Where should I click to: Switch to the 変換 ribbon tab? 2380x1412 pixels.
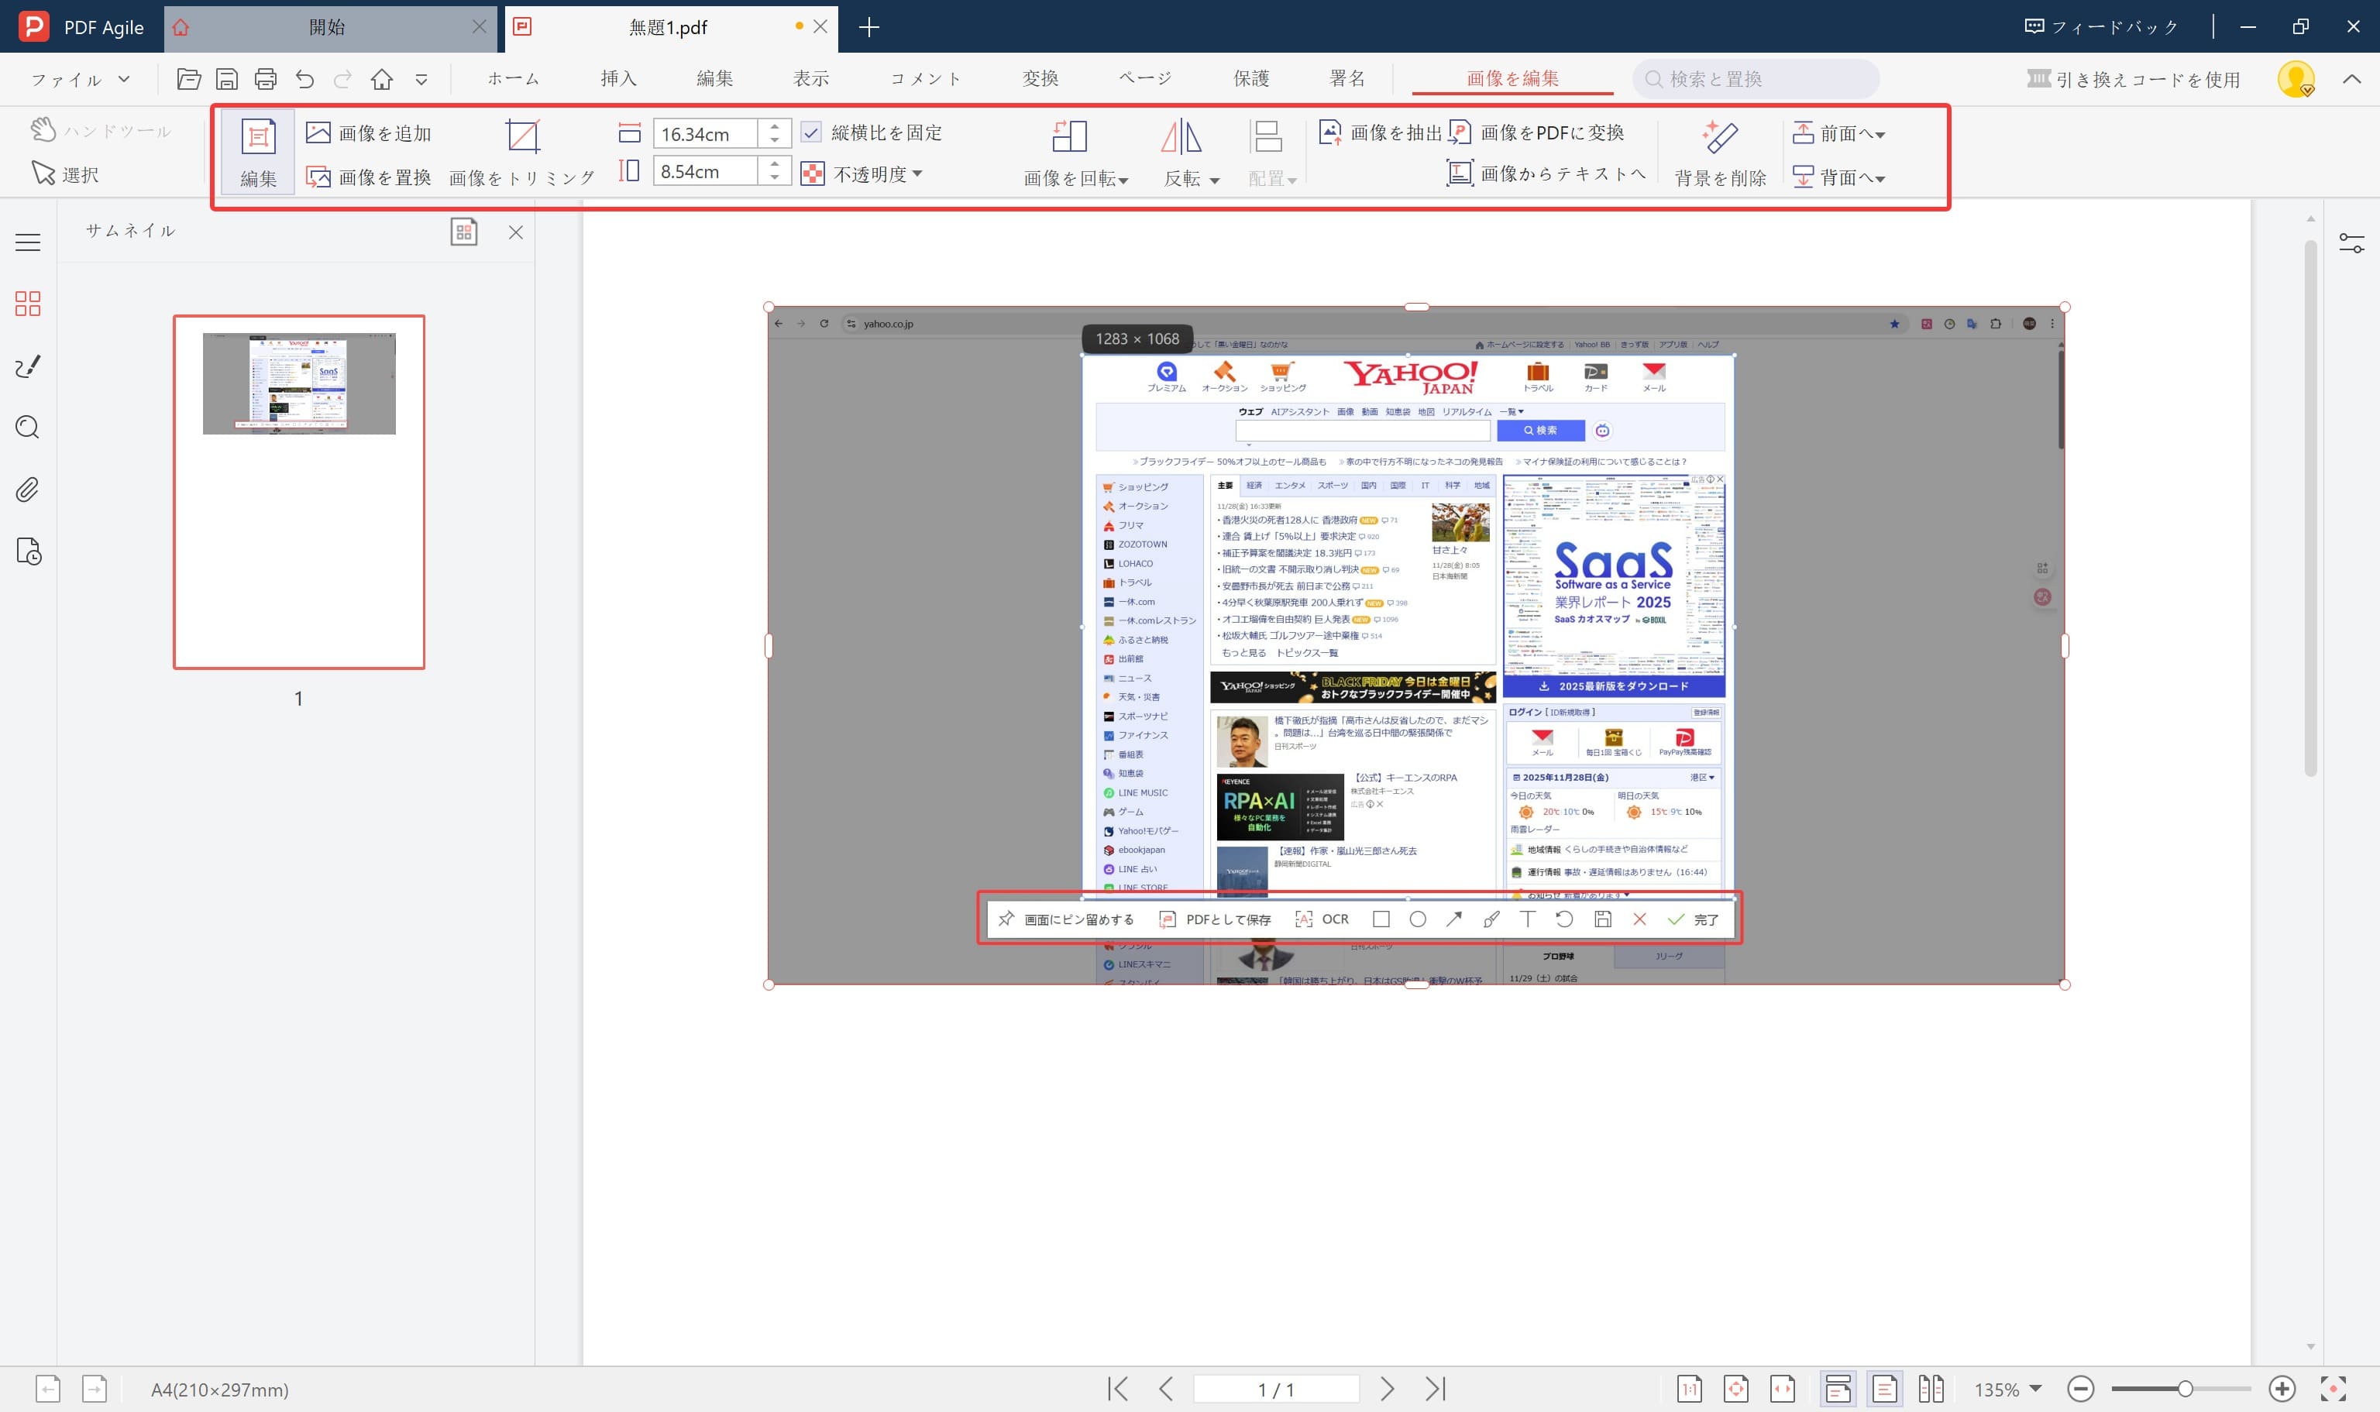tap(1040, 78)
